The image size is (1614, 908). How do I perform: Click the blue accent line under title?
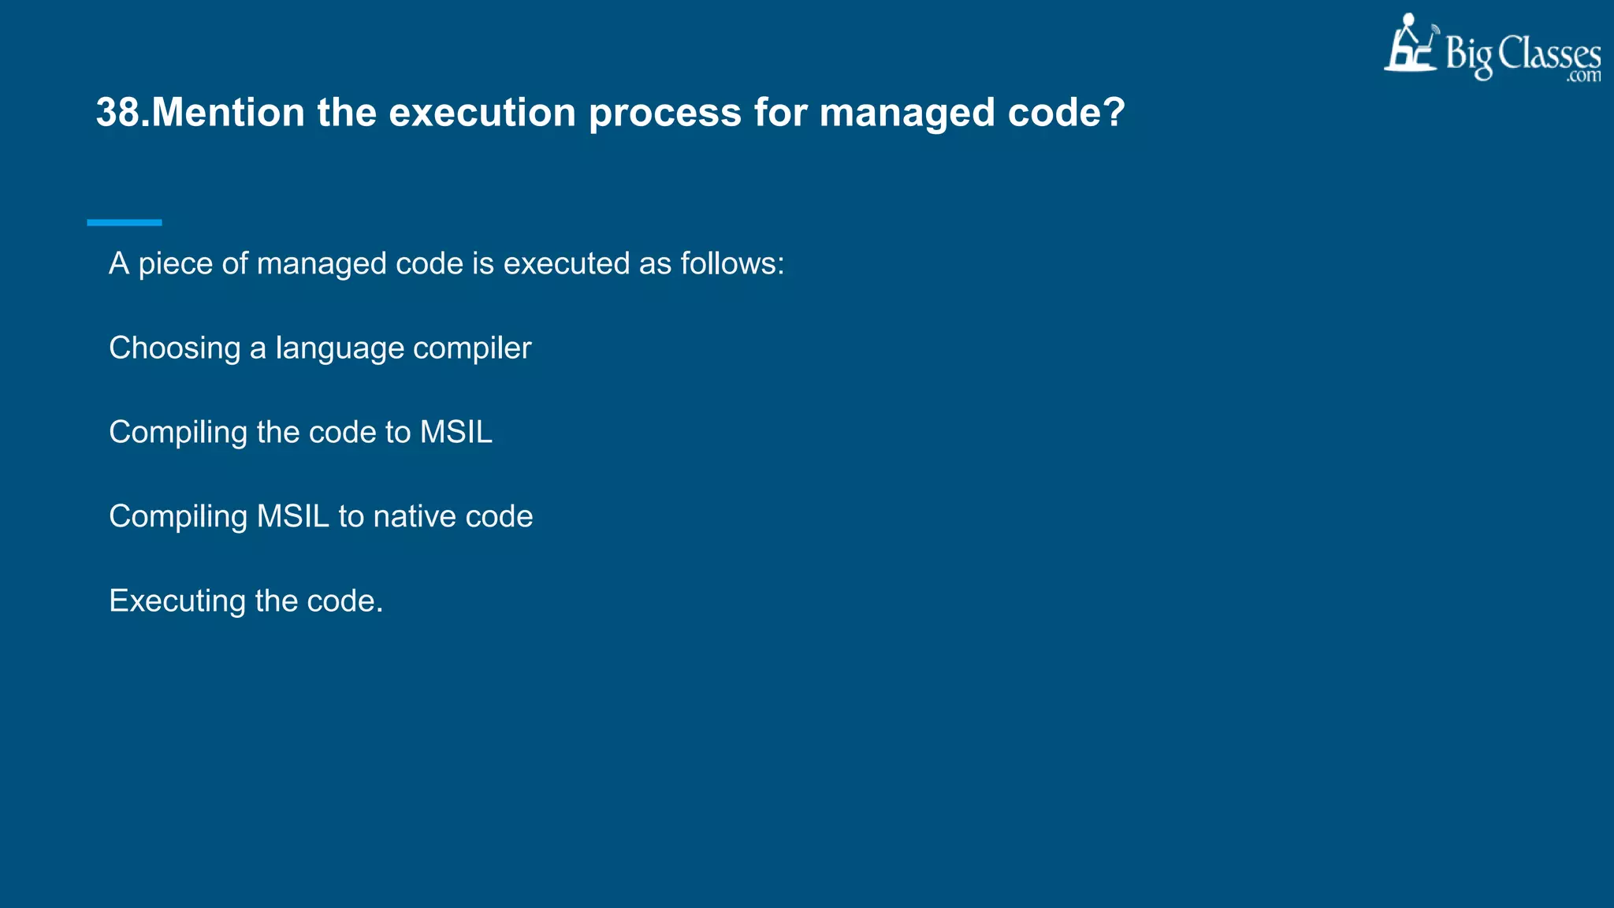(x=125, y=223)
